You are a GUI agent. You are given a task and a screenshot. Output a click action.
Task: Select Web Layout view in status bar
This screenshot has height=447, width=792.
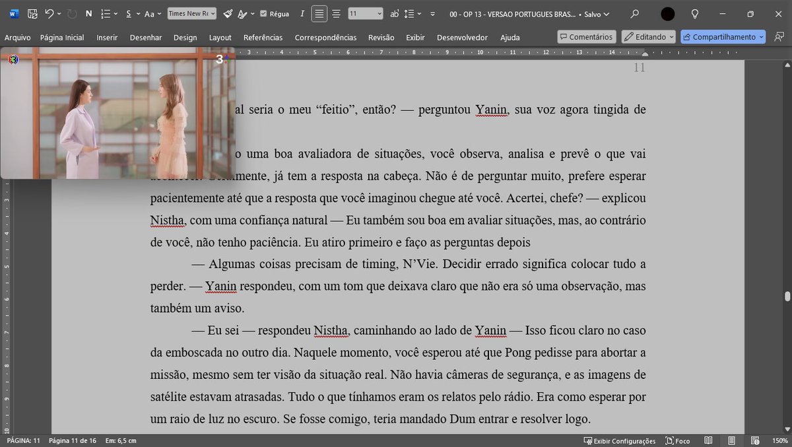[755, 440]
